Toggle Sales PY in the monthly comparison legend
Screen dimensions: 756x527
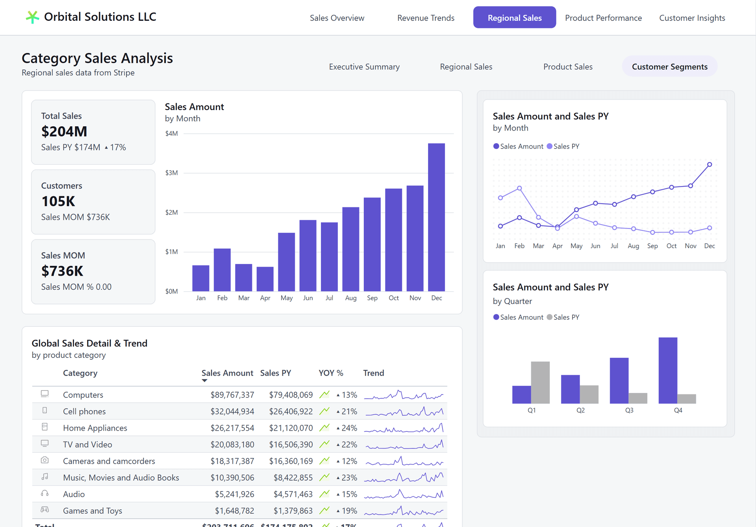tap(563, 146)
